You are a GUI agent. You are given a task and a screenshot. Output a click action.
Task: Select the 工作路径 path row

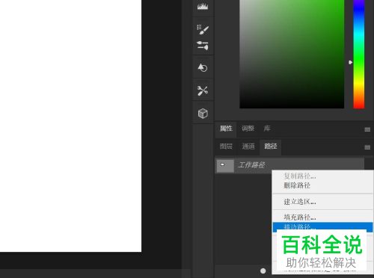point(289,165)
